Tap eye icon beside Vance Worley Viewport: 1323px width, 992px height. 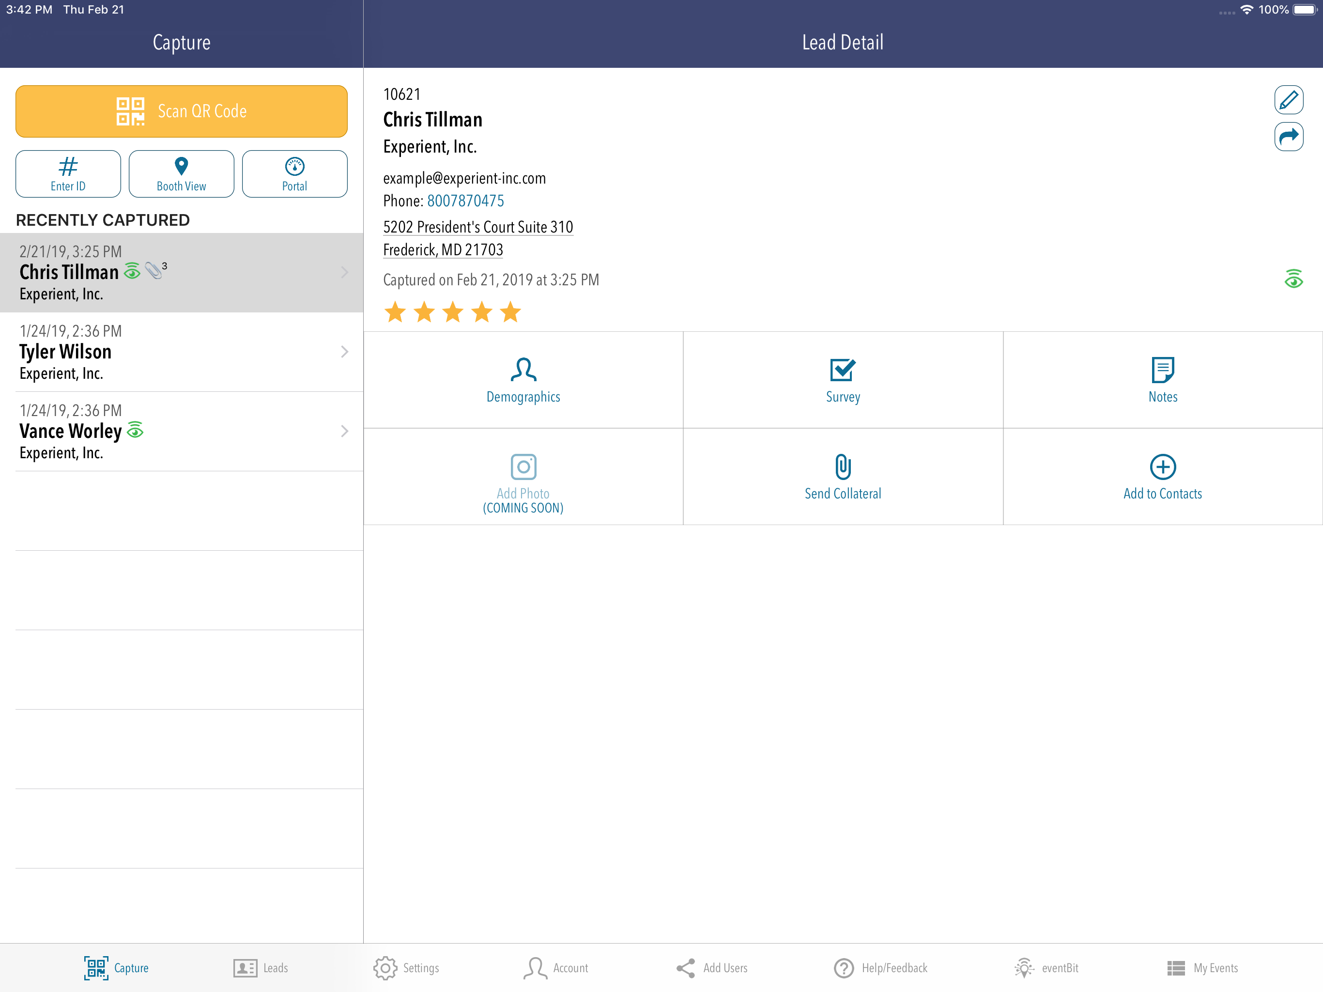(135, 430)
